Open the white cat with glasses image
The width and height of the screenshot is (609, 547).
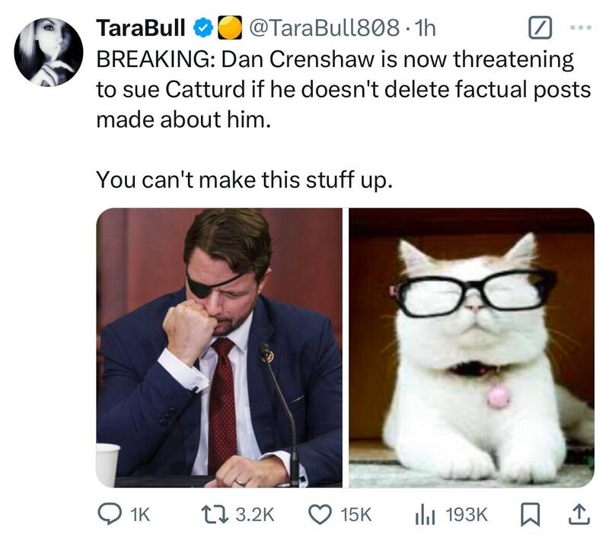[471, 347]
